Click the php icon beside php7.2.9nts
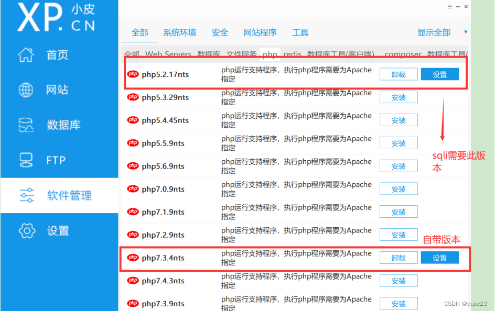This screenshot has width=495, height=311. coord(133,235)
